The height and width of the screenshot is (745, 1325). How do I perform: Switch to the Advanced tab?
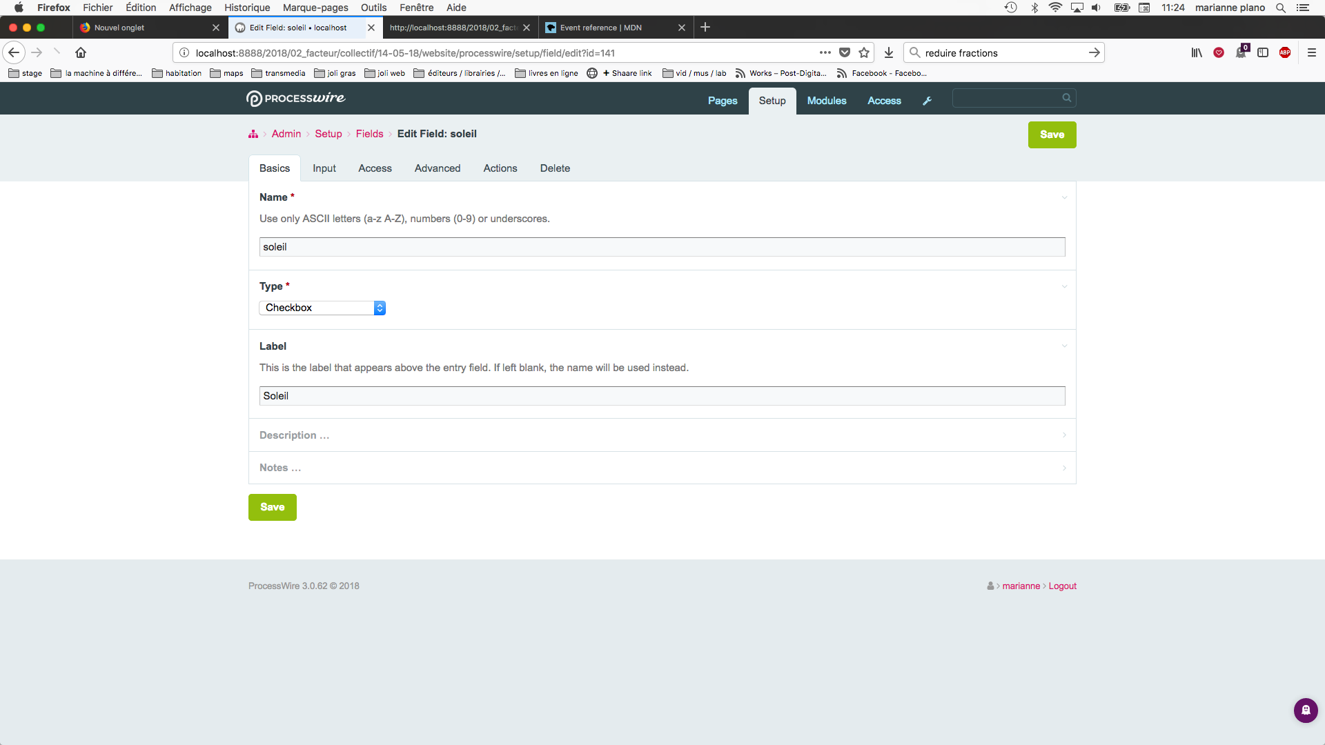437,168
